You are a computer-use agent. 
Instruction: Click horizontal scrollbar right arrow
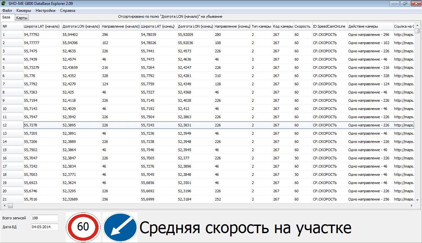411,205
